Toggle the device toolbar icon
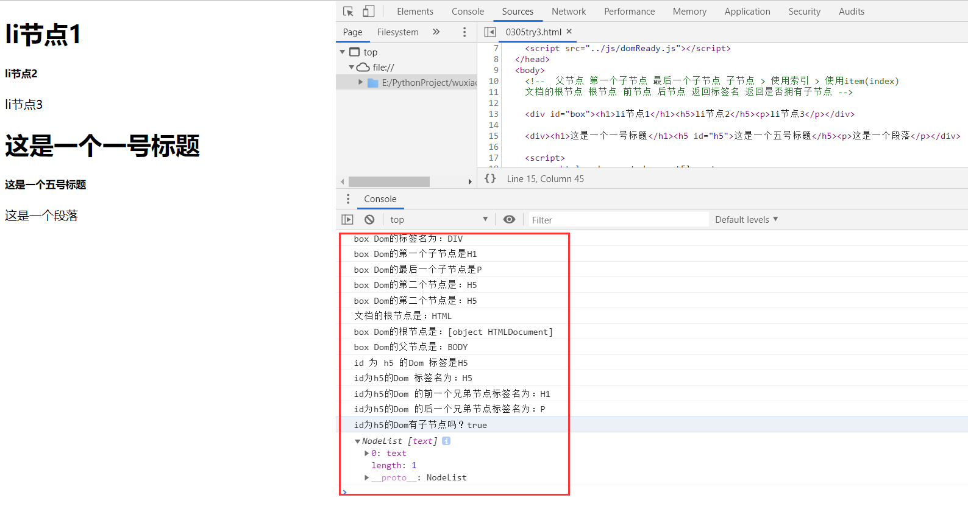This screenshot has height=509, width=968. [368, 12]
